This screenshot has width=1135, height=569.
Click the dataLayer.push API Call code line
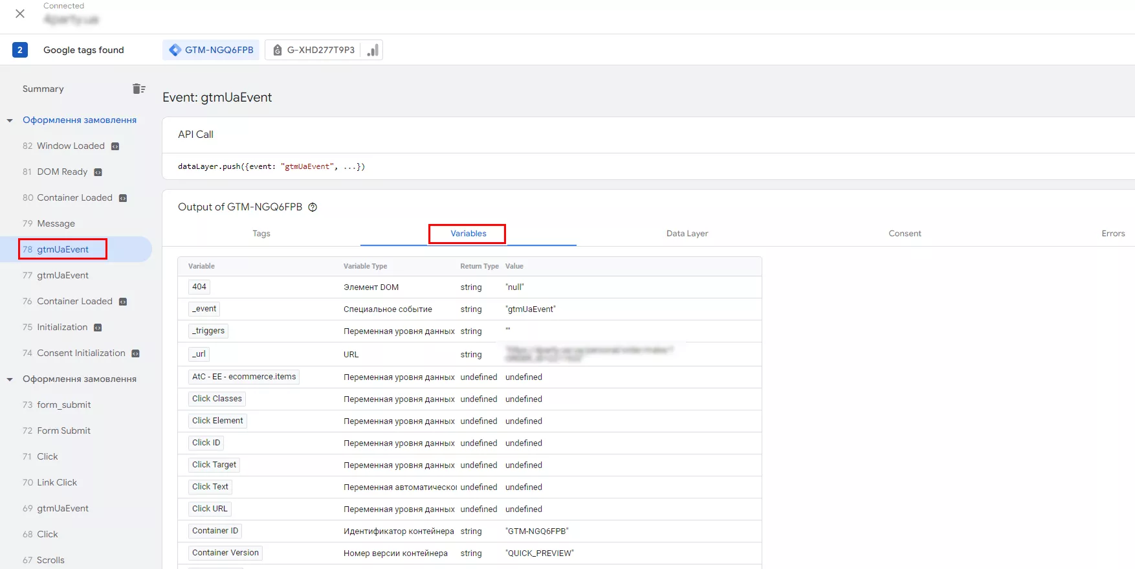pos(271,166)
